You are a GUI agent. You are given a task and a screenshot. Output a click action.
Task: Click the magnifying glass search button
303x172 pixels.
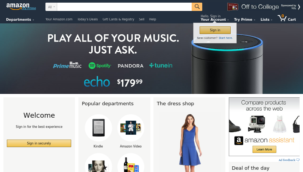(197, 7)
